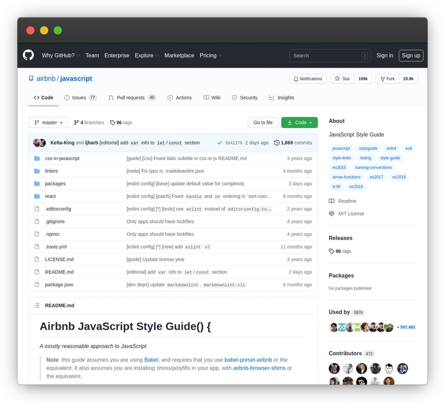Viewport: 445px width, 402px height.
Task: Open the airbnb owner link
Action: coord(46,78)
